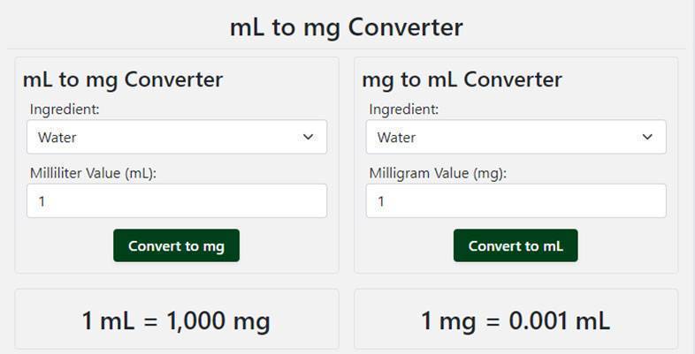Image resolution: width=695 pixels, height=354 pixels.
Task: Focus the Milliliter Value (mL) input field
Action: pos(177,201)
